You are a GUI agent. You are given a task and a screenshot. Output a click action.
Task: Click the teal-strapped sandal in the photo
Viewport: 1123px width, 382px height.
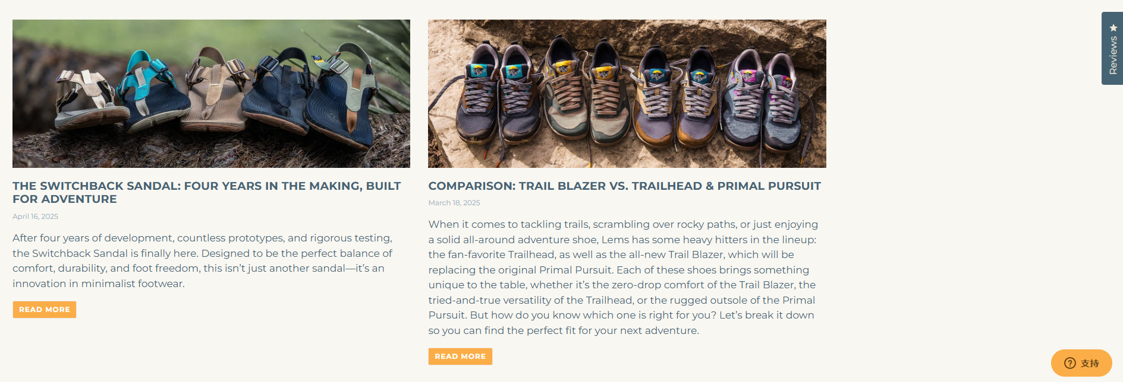149,92
